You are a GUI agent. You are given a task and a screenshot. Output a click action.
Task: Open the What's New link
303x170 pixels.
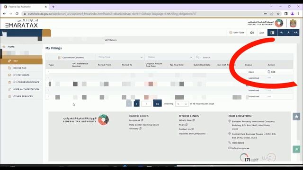[x=185, y=120]
